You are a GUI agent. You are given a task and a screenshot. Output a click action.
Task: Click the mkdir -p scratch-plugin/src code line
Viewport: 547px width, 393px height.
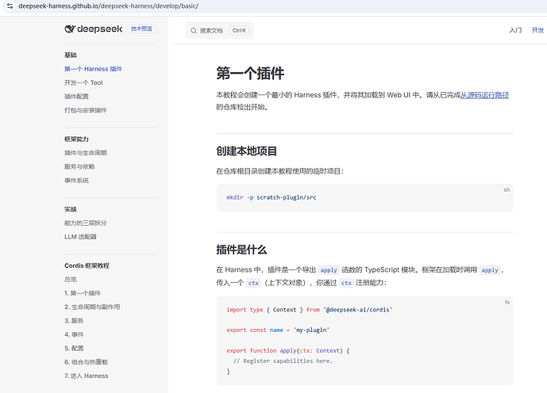272,197
